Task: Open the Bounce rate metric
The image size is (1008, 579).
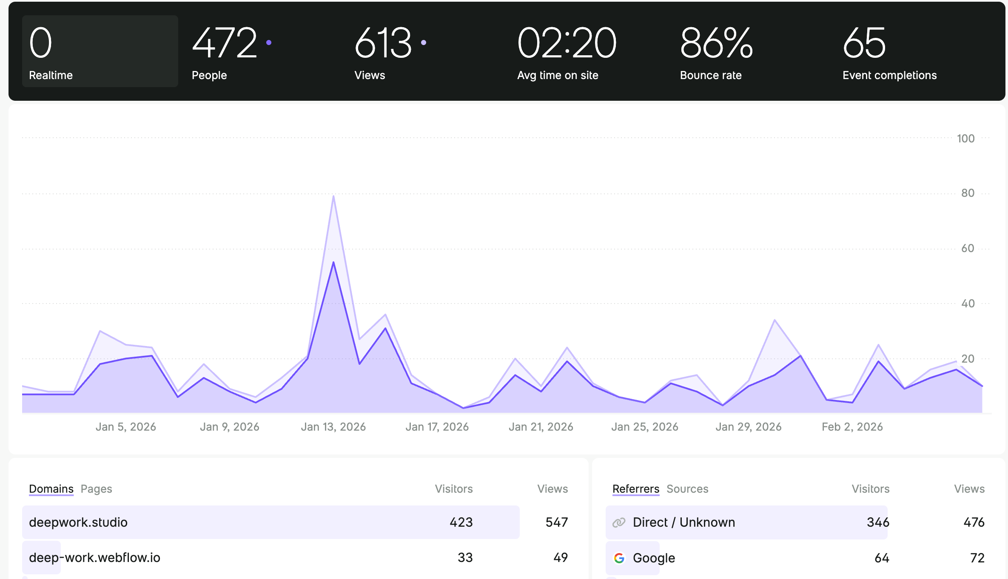Action: tap(716, 51)
